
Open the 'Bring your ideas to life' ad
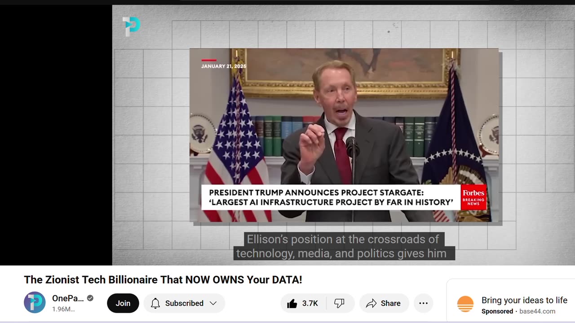pos(524,300)
